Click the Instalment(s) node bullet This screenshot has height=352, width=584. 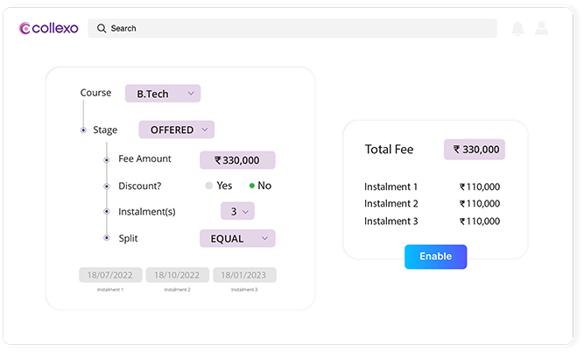pyautogui.click(x=107, y=212)
